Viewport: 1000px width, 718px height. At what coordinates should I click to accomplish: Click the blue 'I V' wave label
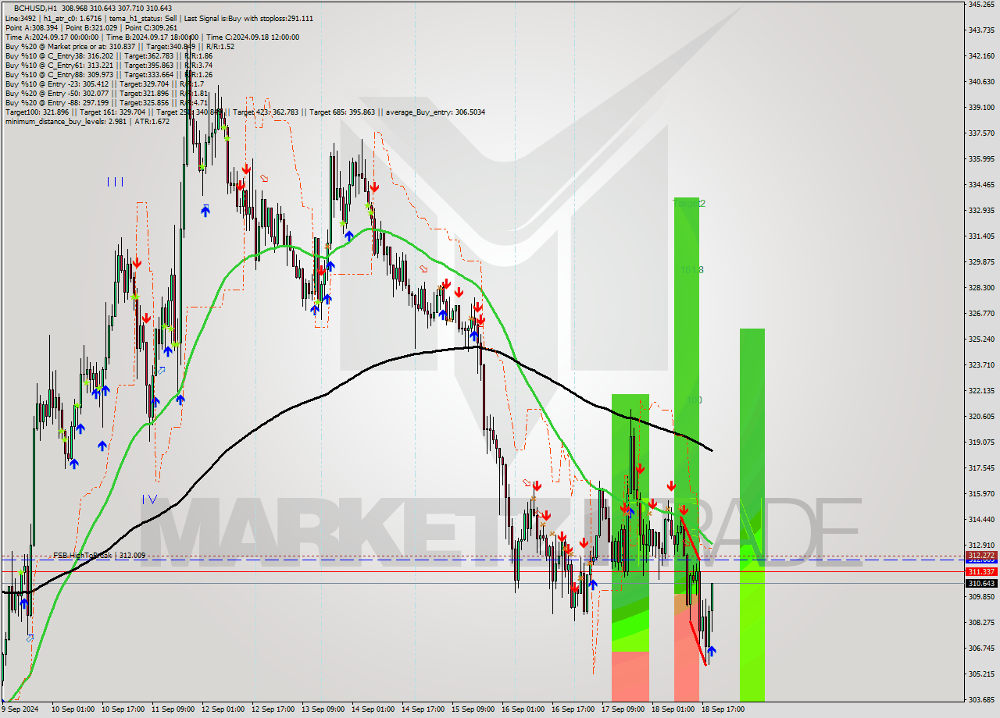coord(150,499)
